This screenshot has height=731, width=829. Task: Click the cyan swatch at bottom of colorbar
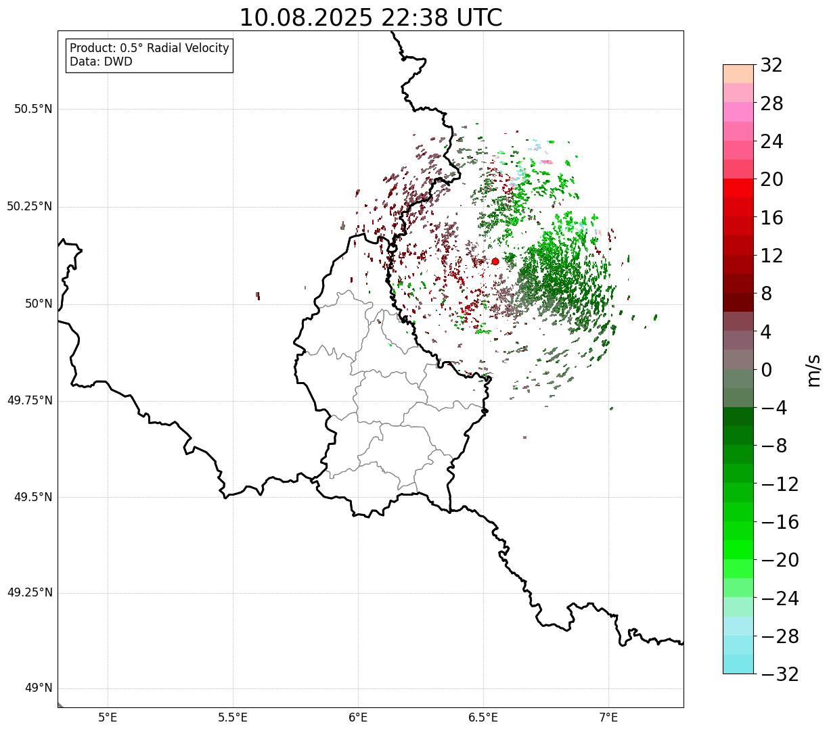[x=738, y=664]
